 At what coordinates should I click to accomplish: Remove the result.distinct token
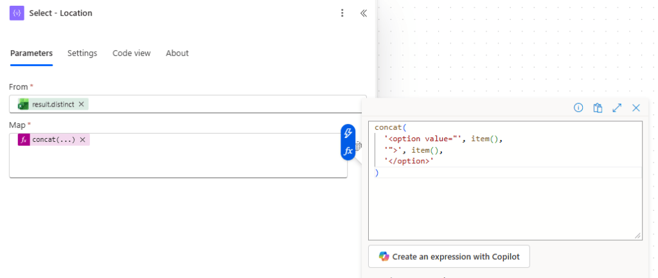click(x=82, y=104)
